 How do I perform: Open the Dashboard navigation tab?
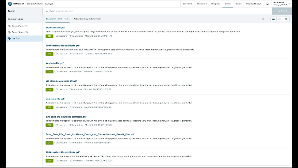tap(202, 4)
